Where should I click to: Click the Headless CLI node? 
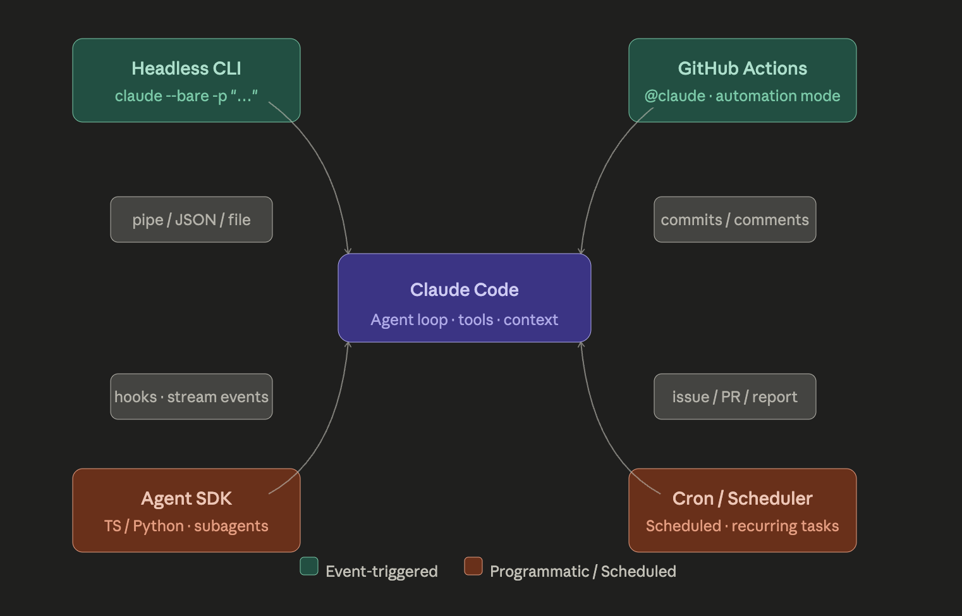click(x=186, y=80)
